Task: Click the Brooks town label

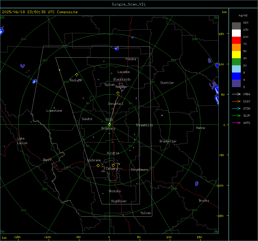Action: tap(204, 201)
